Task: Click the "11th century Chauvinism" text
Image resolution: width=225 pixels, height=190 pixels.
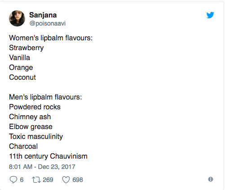Action: tap(48, 156)
